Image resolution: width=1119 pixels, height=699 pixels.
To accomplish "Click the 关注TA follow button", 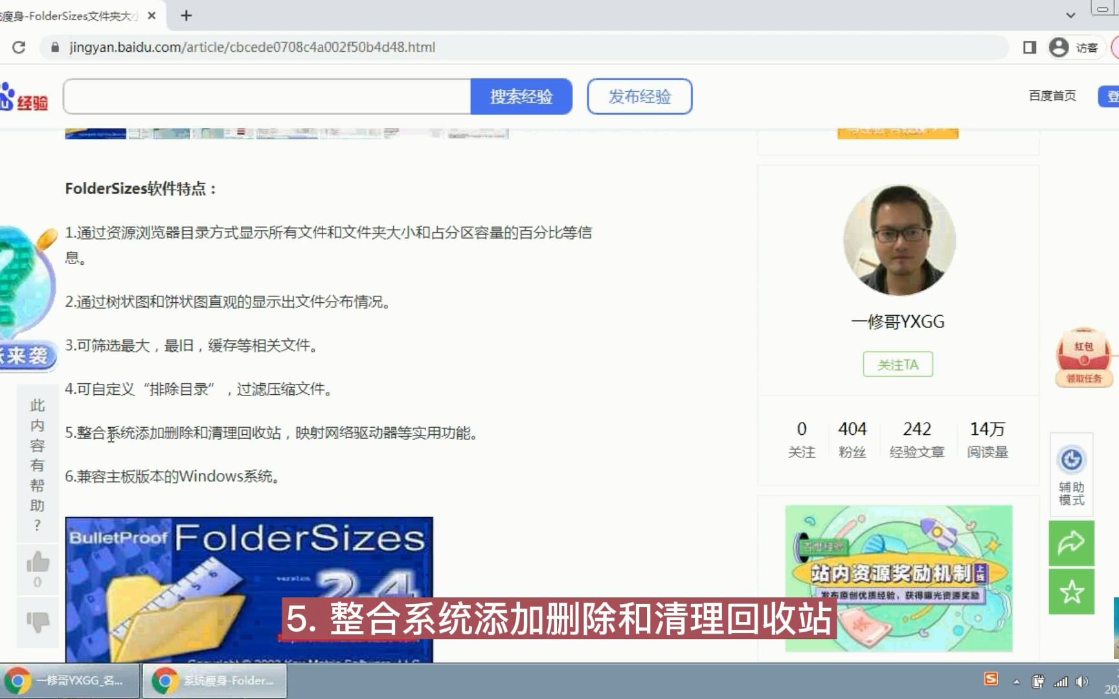I will (x=898, y=364).
